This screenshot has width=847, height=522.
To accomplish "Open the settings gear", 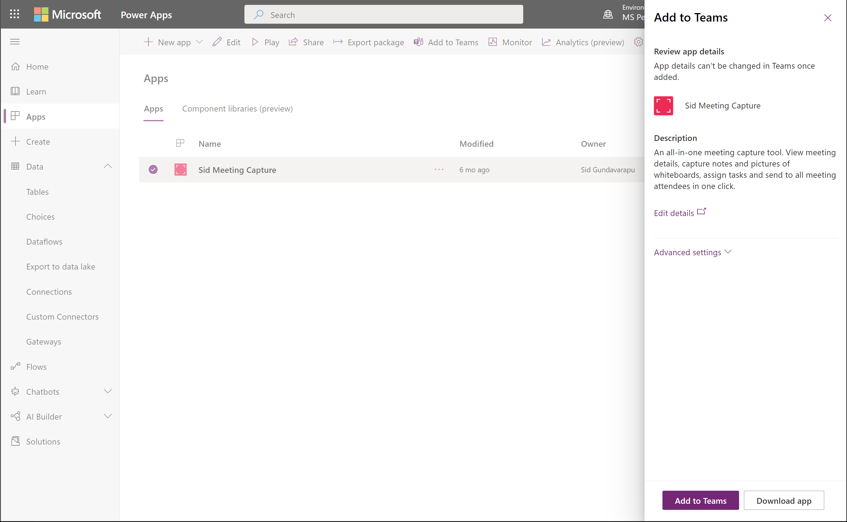I will pyautogui.click(x=639, y=42).
